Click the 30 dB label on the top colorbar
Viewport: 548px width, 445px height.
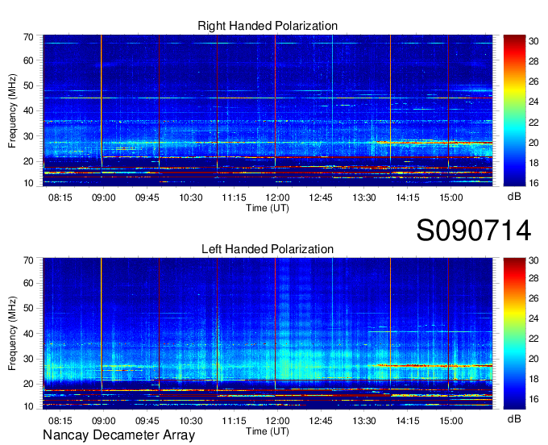click(533, 41)
